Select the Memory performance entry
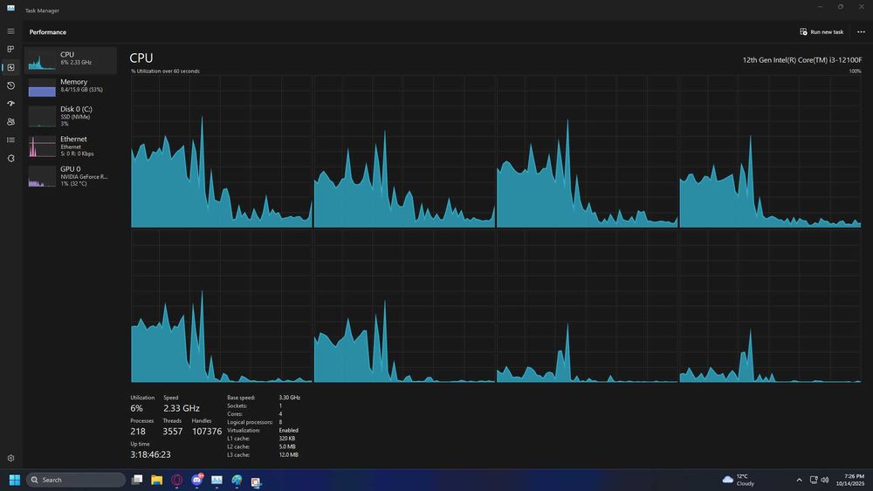 (70, 87)
